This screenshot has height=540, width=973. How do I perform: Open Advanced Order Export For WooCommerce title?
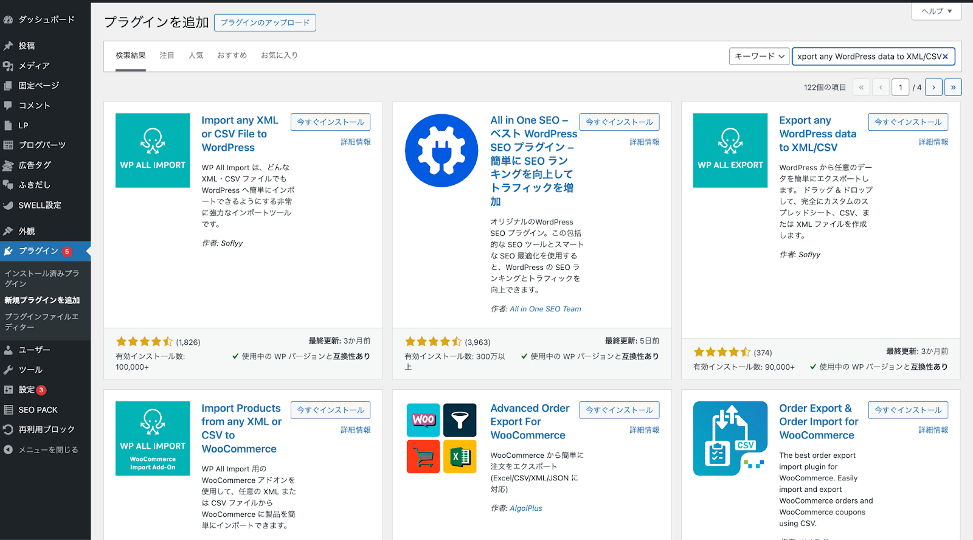click(530, 422)
